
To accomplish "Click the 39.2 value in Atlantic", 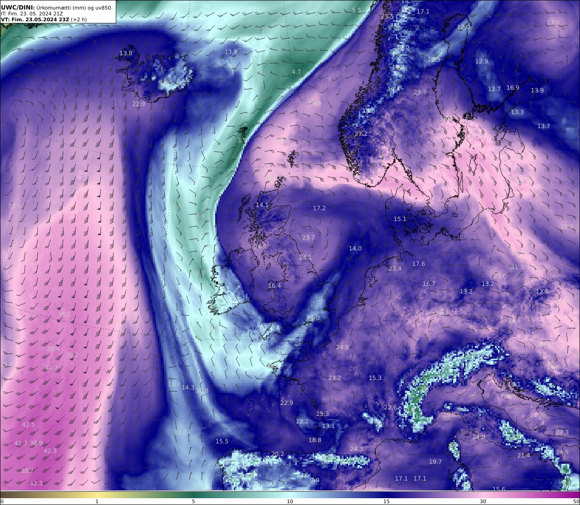I will click(x=72, y=355).
